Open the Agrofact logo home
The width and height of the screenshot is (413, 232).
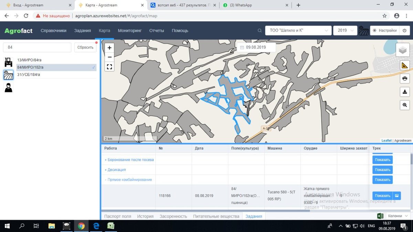pyautogui.click(x=19, y=31)
